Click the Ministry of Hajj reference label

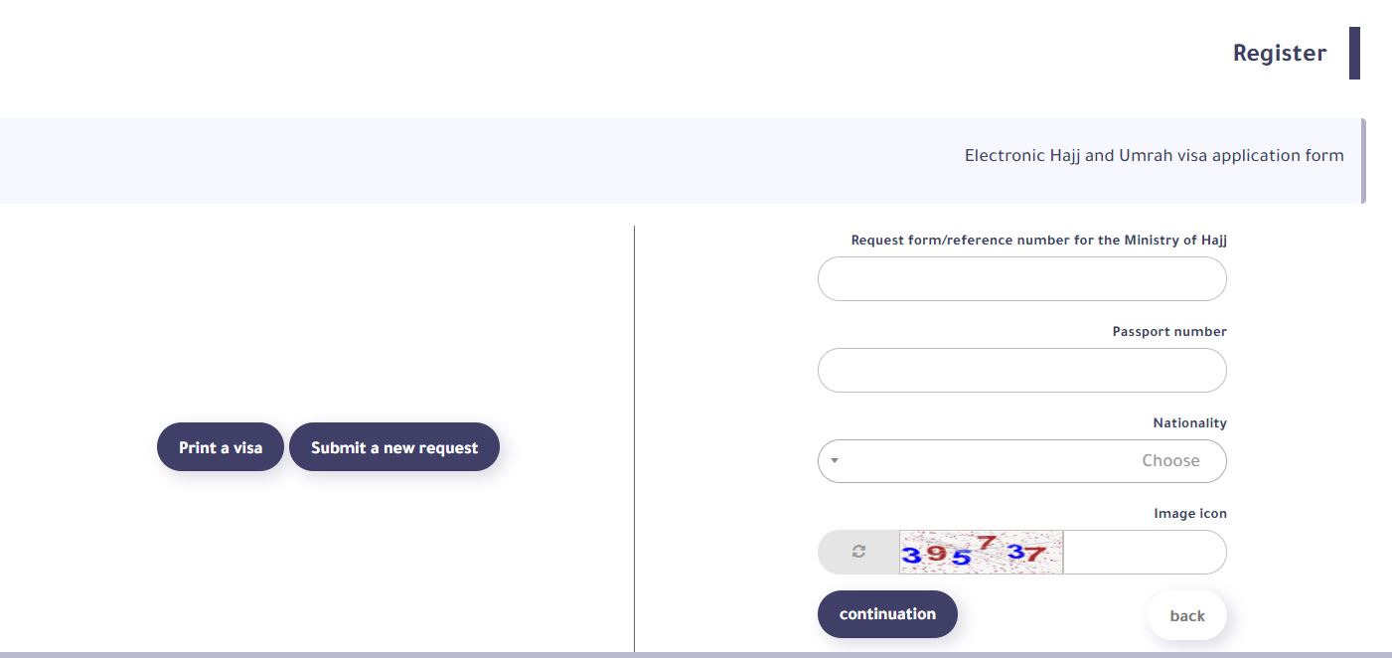click(x=1038, y=241)
